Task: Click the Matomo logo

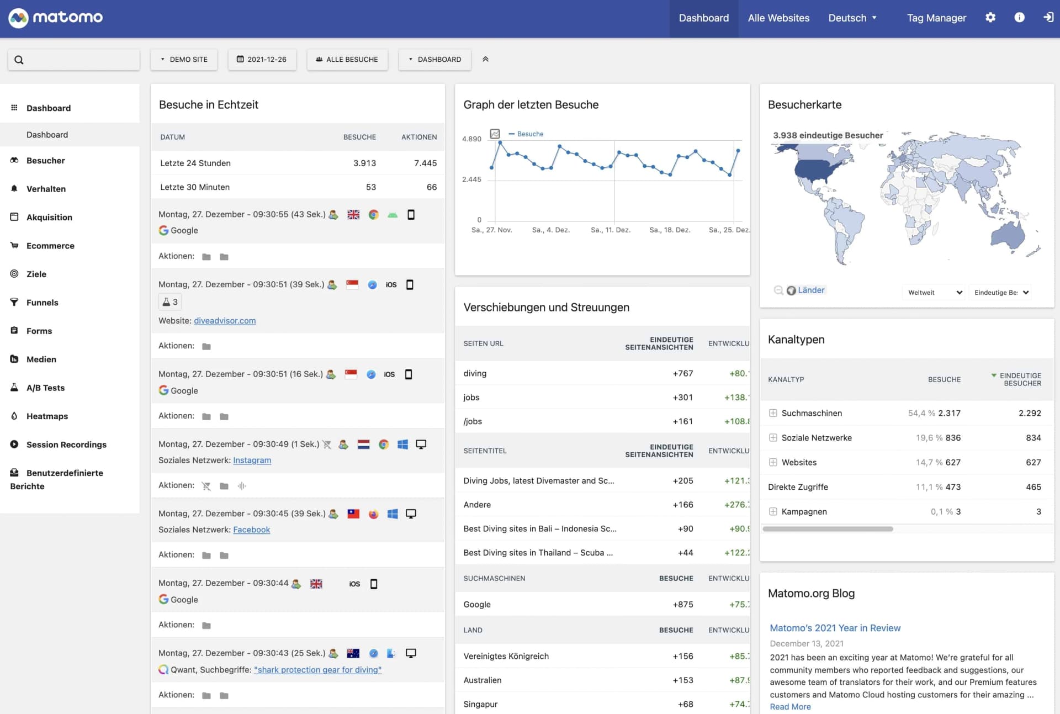Action: [x=55, y=18]
